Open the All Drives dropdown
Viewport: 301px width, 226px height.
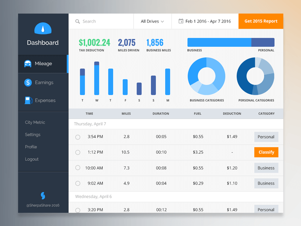coord(152,21)
